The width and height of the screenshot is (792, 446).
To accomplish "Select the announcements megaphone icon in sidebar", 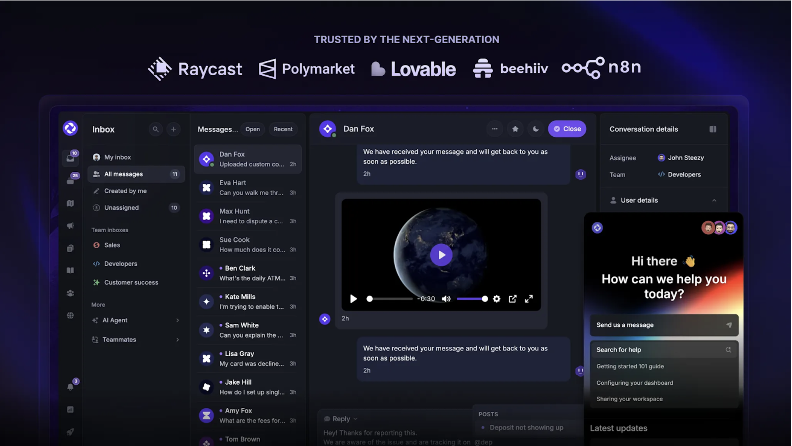I will tap(70, 226).
